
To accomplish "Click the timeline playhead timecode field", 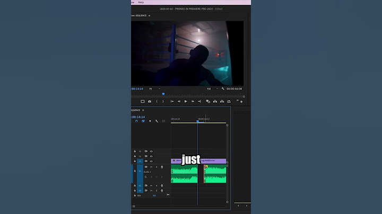I will [x=138, y=117].
